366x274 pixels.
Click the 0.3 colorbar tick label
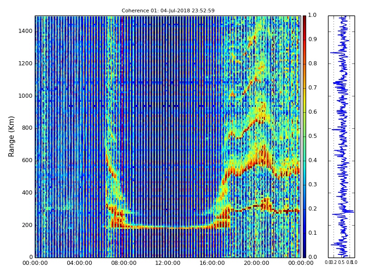312,184
